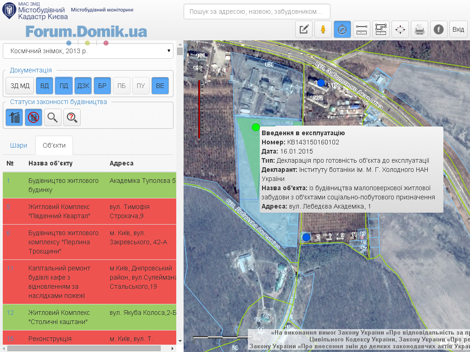470x352 pixels.
Task: Open the Facebook share icon
Action: point(439,29)
